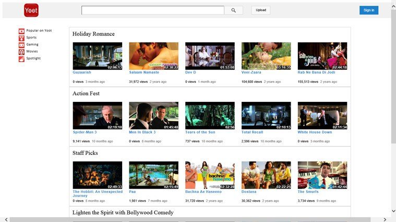Click the Paa title link
This screenshot has width=396, height=222.
pos(133,191)
